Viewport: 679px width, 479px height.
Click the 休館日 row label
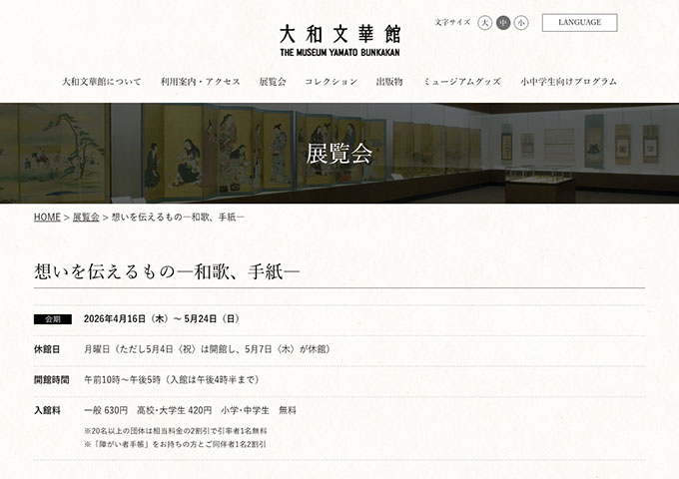click(47, 349)
